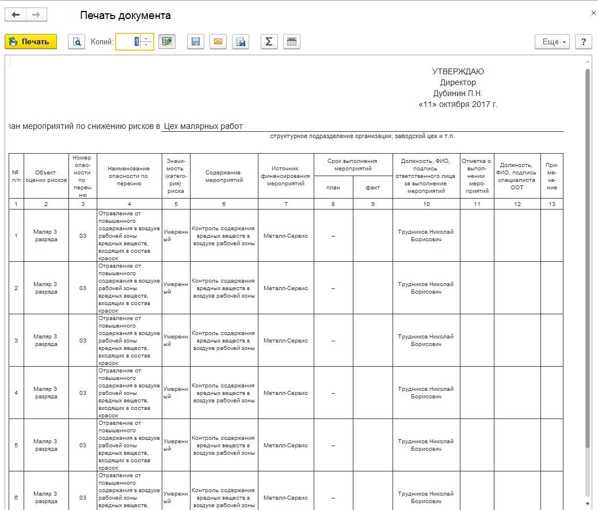Screen dimensions: 598x510
Task: Select Цех малярных работ text
Action: click(x=203, y=126)
